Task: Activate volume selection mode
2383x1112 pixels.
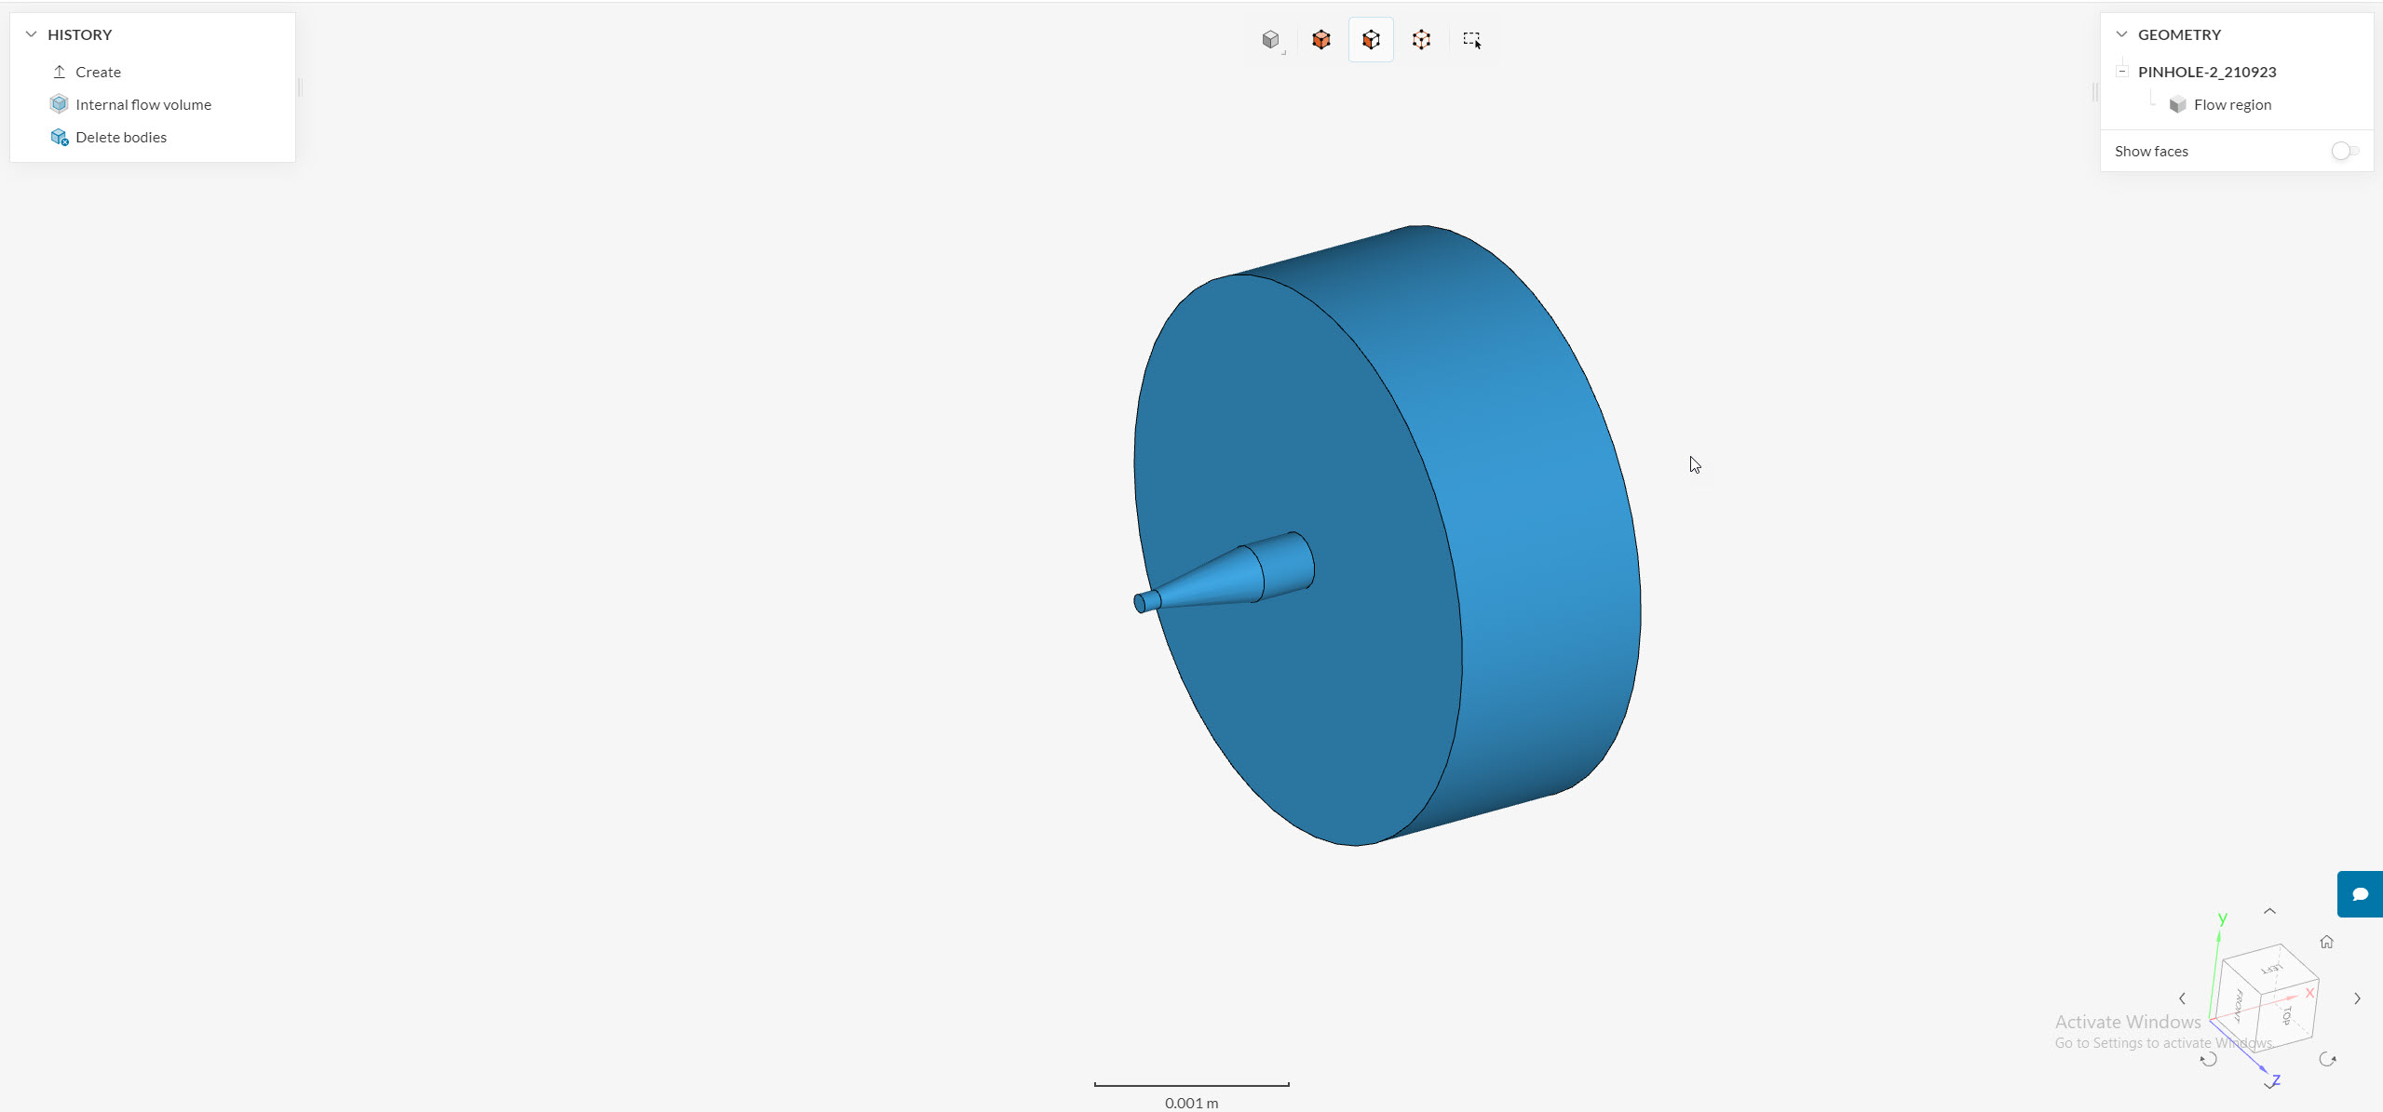Action: 1320,40
